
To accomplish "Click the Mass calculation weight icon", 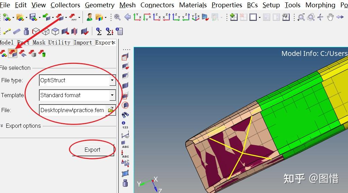I will tap(26, 32).
